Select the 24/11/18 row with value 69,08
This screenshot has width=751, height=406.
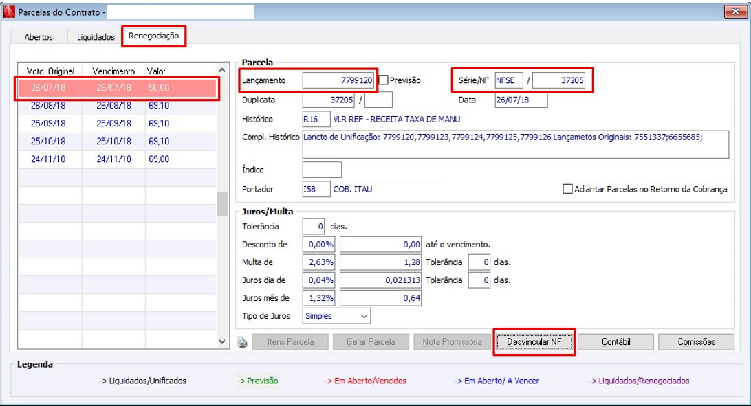(117, 159)
